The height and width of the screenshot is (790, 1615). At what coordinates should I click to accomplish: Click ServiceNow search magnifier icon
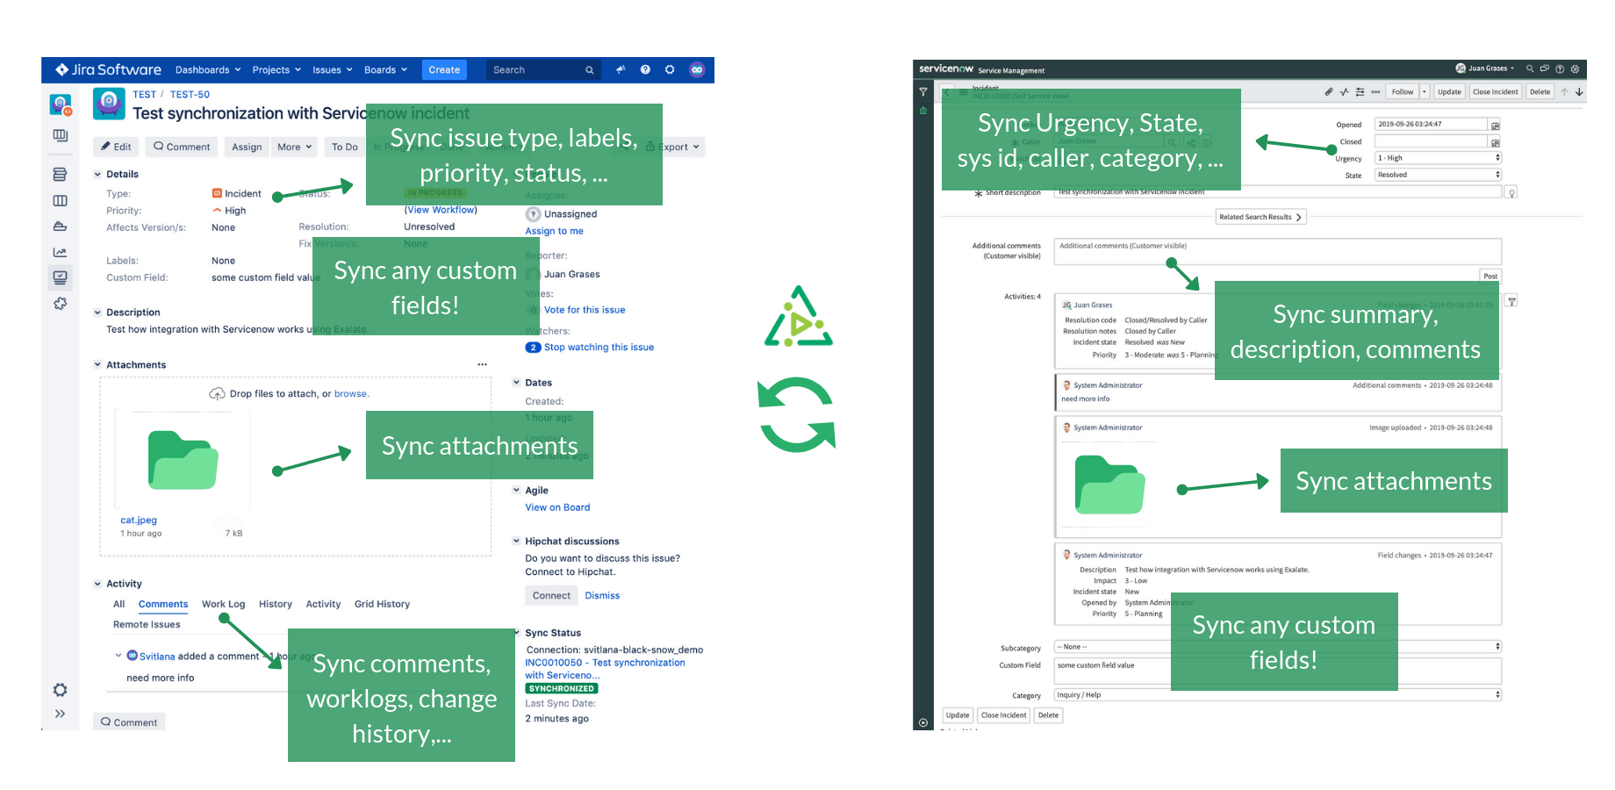pos(1530,68)
